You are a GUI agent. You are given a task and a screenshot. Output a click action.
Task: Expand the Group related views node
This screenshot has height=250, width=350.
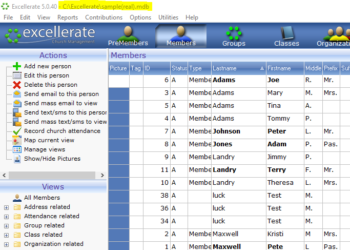[7, 226]
